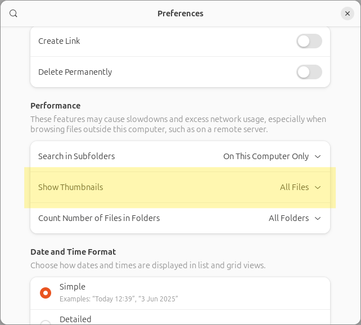Viewport: 361px width, 325px height.
Task: Choose the Detailed date format radio button
Action: click(x=46, y=322)
